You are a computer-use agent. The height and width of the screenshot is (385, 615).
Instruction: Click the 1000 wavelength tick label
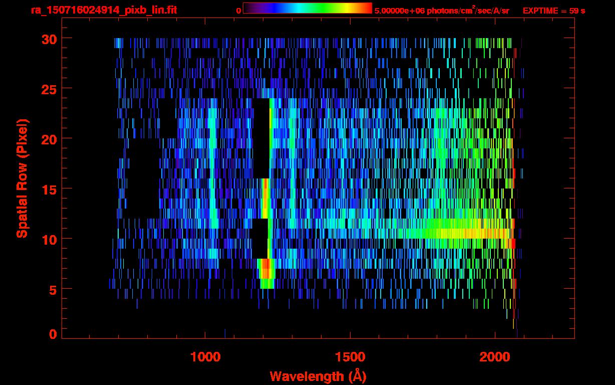point(206,357)
